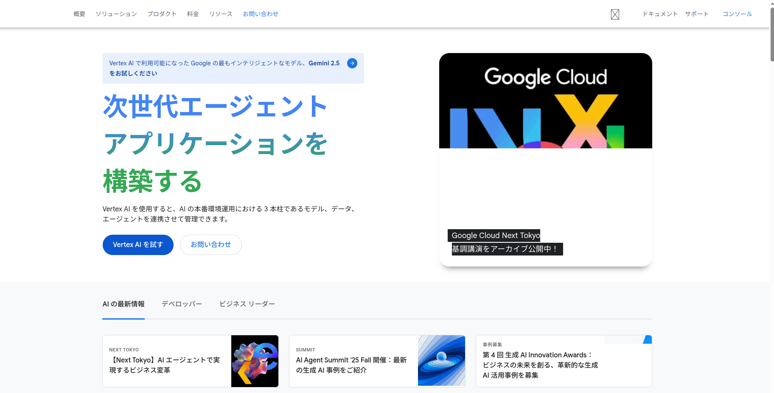774x393 pixels.
Task: Click the 次世代エージェント headline text
Action: (215, 106)
